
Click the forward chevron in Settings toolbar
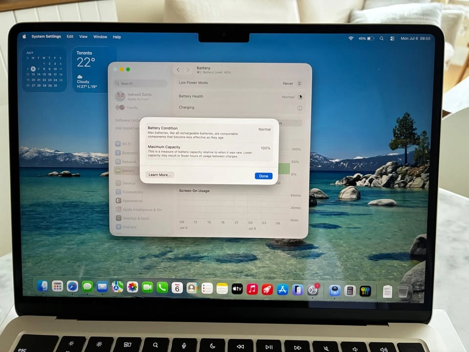188,70
